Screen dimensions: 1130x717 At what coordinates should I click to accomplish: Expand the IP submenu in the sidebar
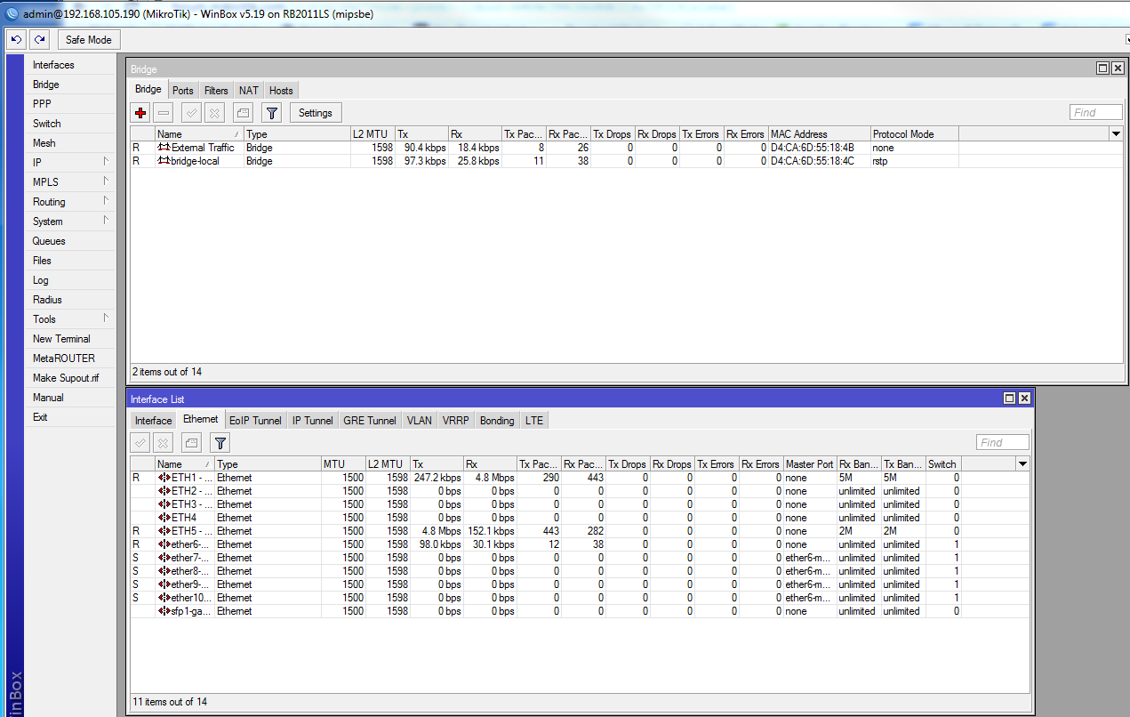[70, 163]
